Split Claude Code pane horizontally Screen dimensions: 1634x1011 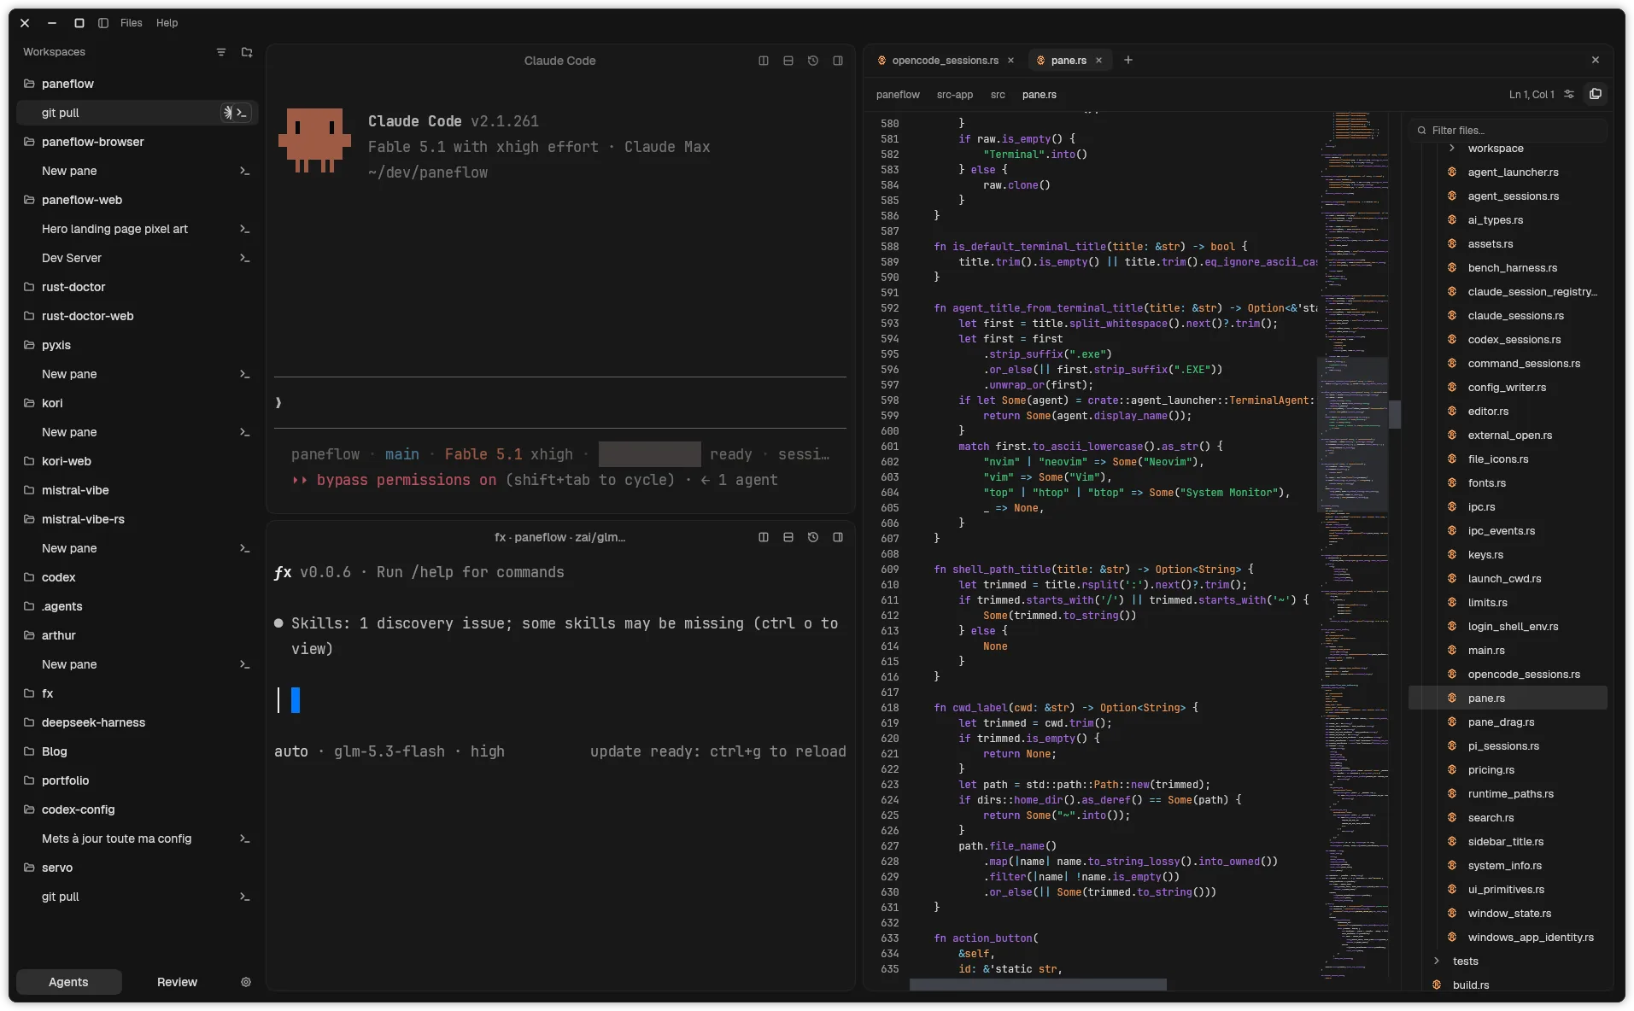[788, 61]
